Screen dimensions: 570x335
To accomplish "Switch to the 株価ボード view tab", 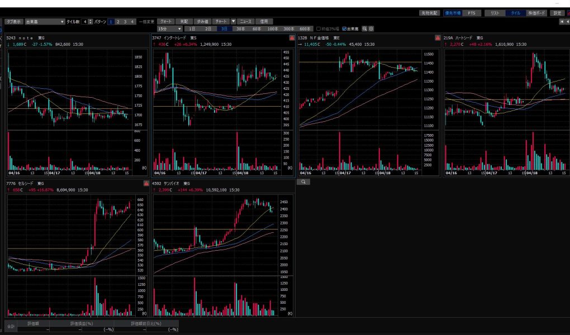I will (x=536, y=13).
